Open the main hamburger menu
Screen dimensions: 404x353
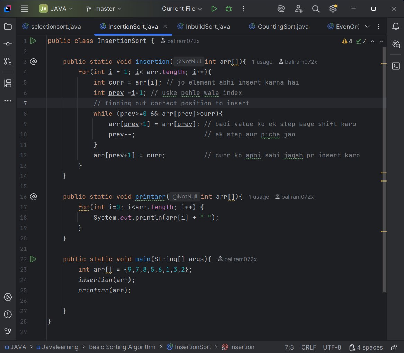(25, 9)
